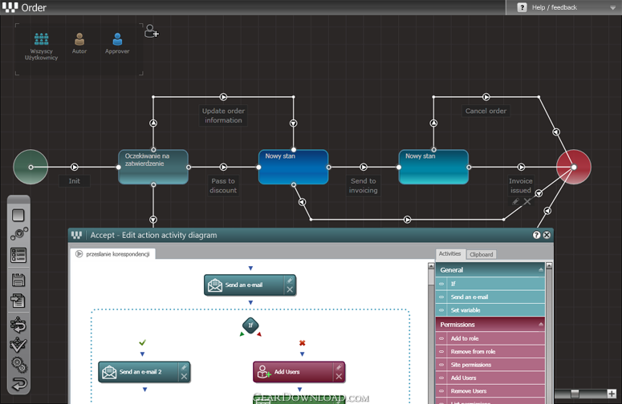Click the add user role icon

point(151,31)
